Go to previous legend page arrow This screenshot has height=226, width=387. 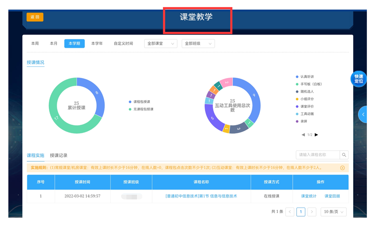tap(303, 135)
